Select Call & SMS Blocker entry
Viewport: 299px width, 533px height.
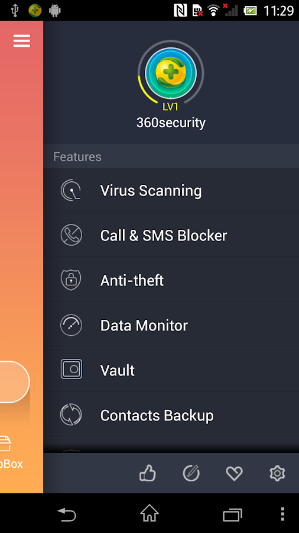point(171,235)
